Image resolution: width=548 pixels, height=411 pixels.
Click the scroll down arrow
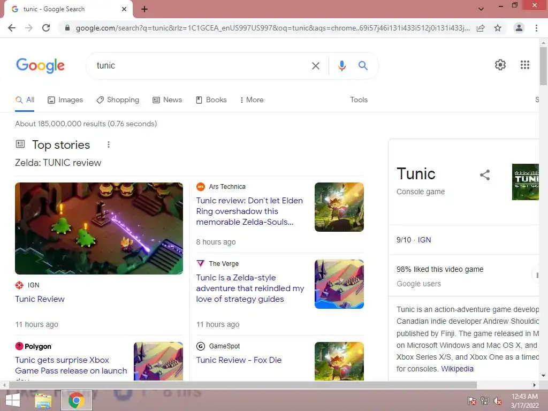click(543, 376)
